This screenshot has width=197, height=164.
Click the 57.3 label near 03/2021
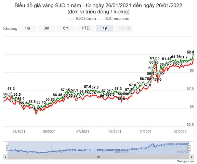11,88
